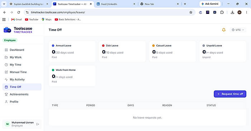Switch to Explain backlink building tab
The width and height of the screenshot is (251, 131).
pyautogui.click(x=29, y=4)
